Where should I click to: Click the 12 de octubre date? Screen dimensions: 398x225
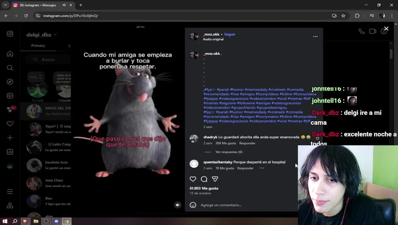200,193
